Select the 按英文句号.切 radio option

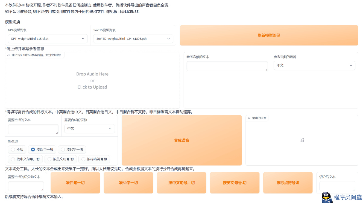(x=60, y=159)
